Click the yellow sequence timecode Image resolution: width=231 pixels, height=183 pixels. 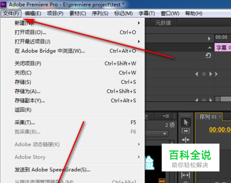[x=220, y=130]
